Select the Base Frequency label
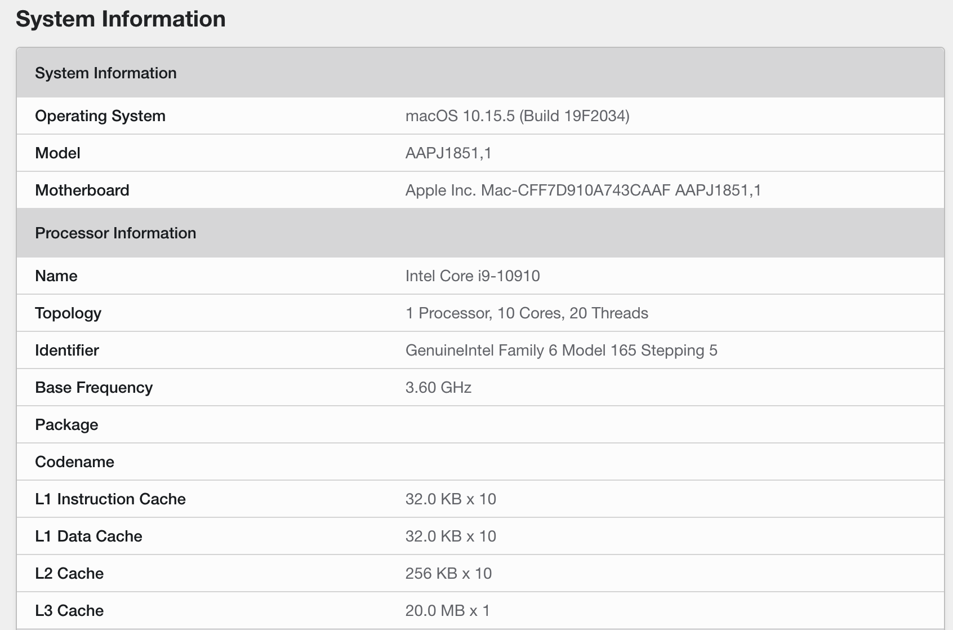The width and height of the screenshot is (953, 630). (93, 388)
